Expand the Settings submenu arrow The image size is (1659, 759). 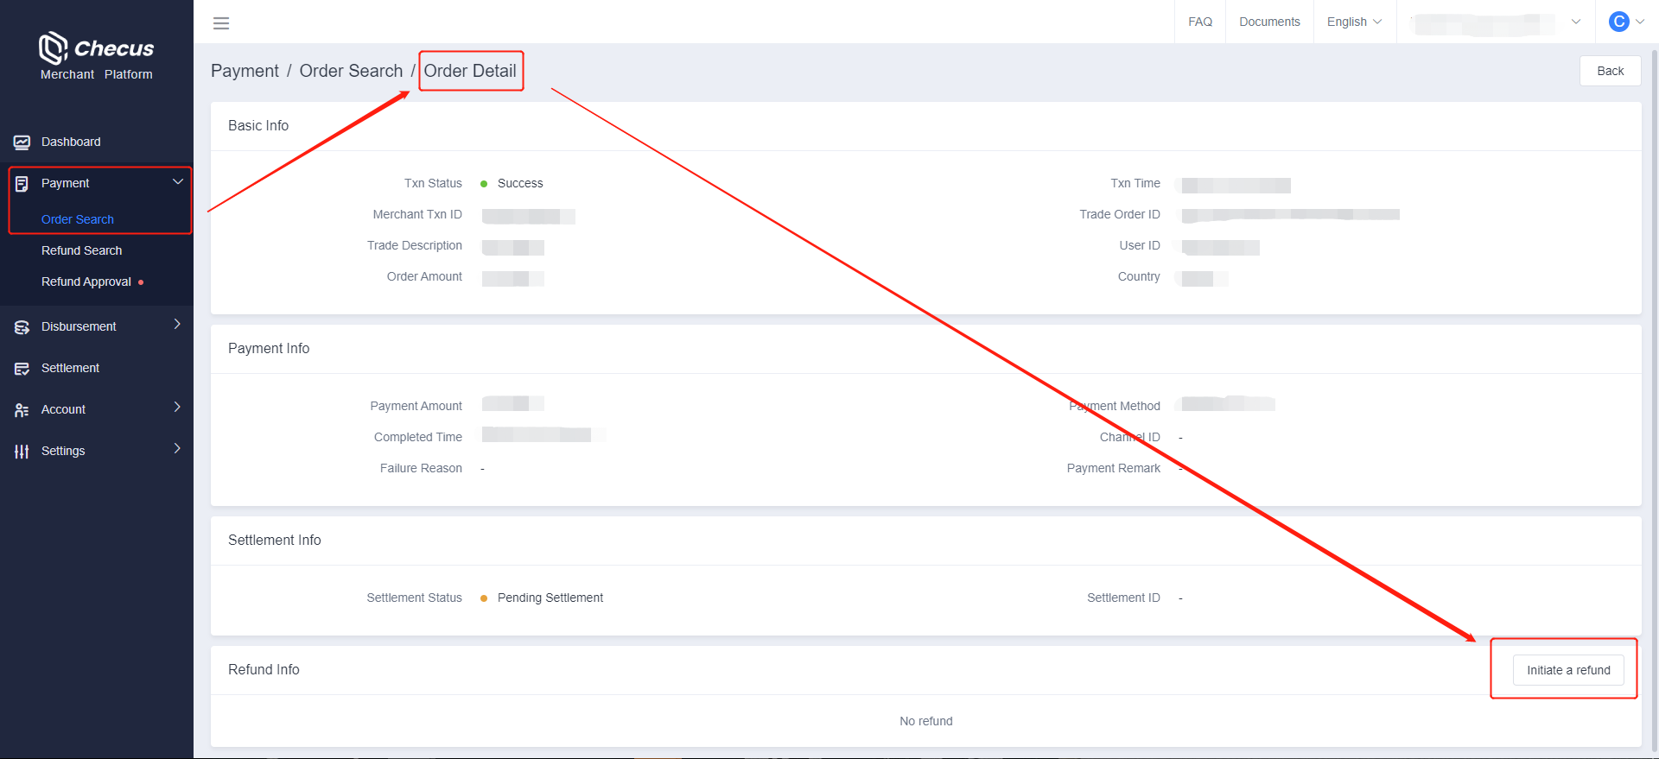177,449
